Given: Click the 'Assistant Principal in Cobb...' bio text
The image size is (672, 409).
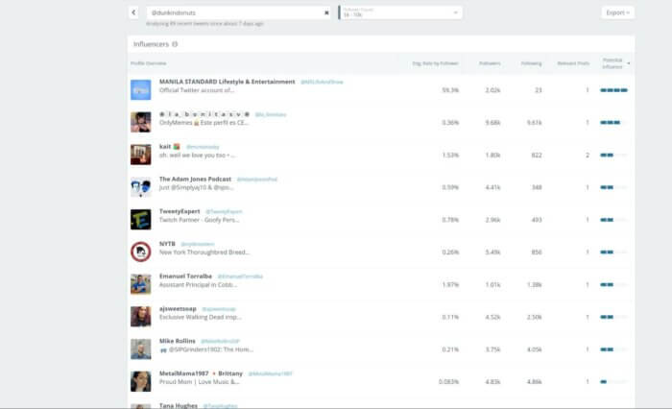Looking at the screenshot, I should (198, 285).
